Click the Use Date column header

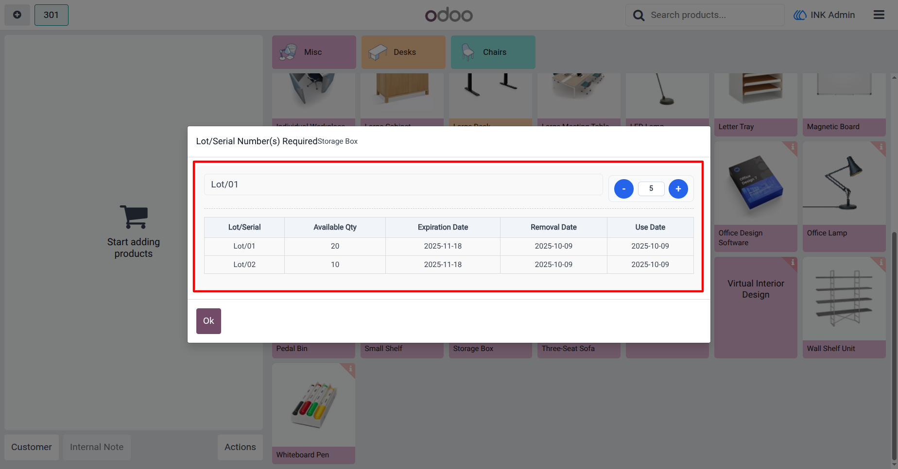coord(650,227)
